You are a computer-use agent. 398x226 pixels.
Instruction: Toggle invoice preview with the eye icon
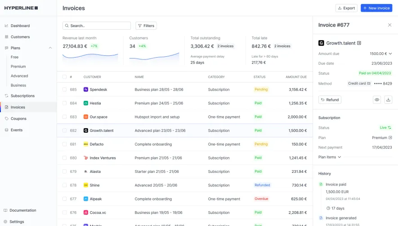377,99
